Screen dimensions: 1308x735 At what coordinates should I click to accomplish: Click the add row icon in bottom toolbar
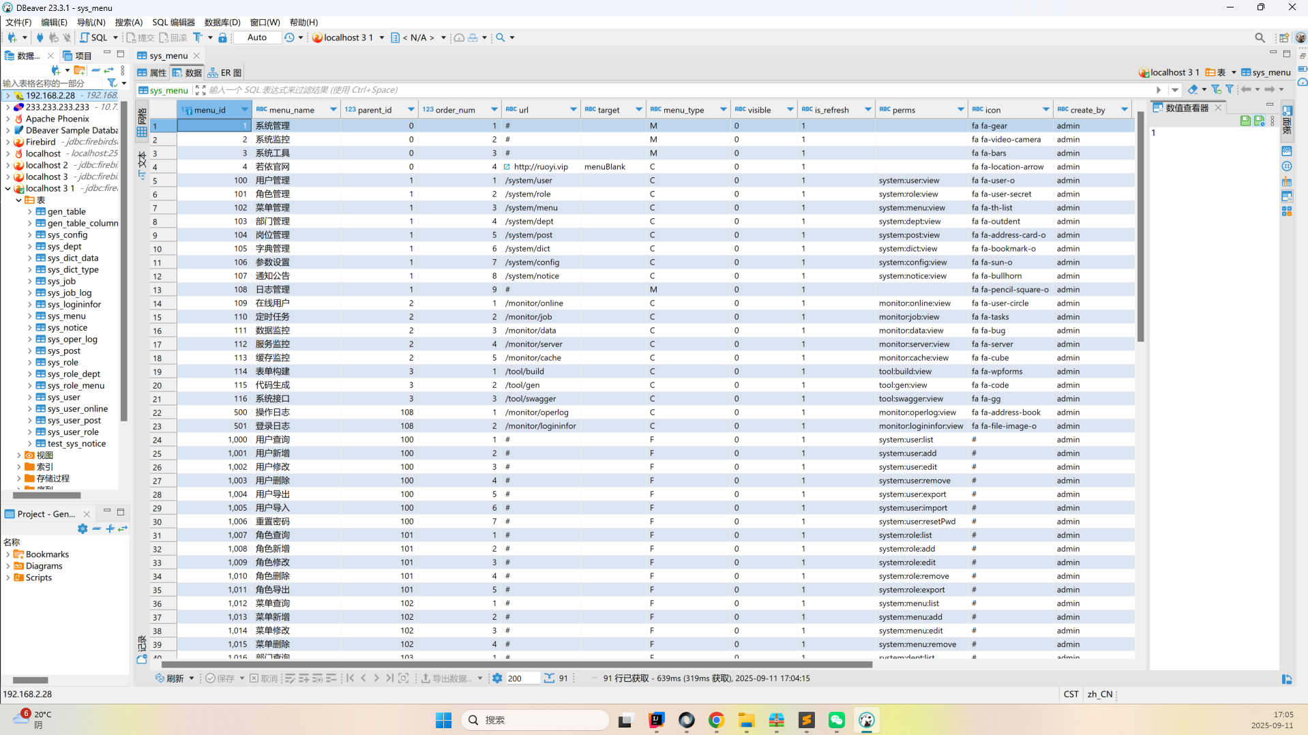coord(304,678)
